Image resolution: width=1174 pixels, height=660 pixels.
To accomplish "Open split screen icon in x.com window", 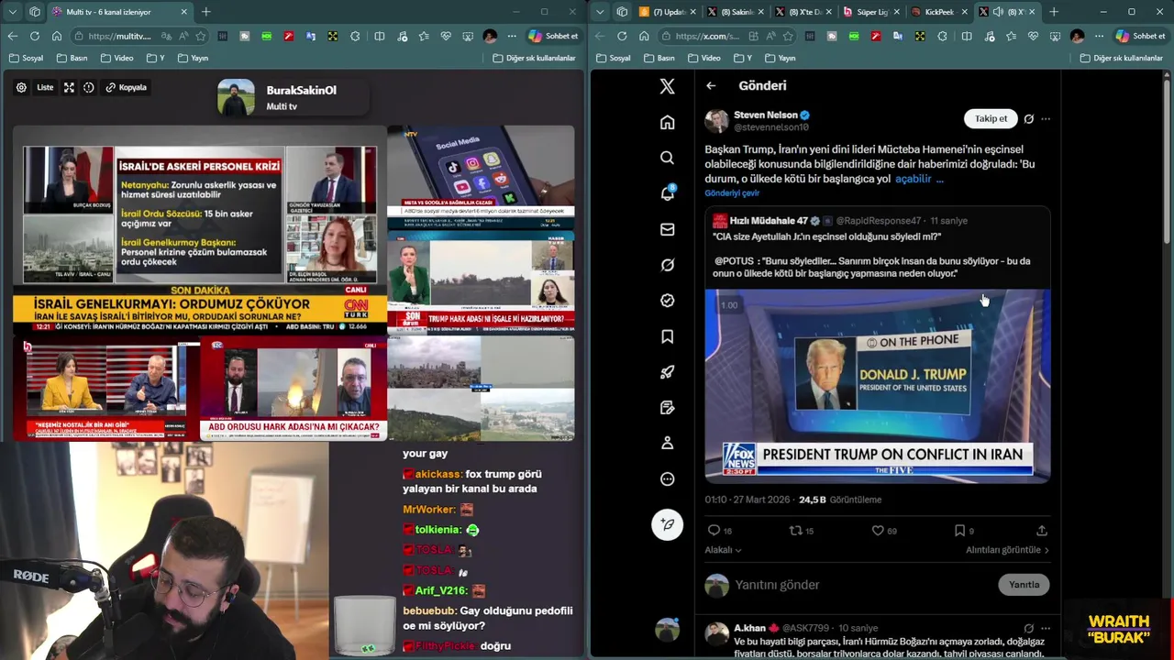I will [x=966, y=36].
